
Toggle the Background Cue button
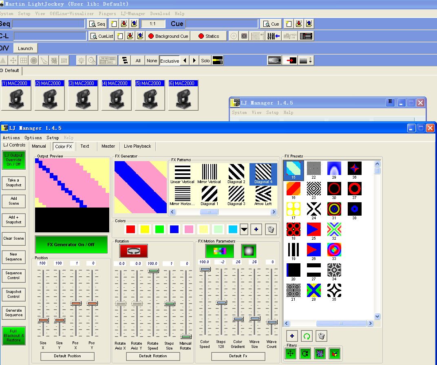pyautogui.click(x=168, y=36)
